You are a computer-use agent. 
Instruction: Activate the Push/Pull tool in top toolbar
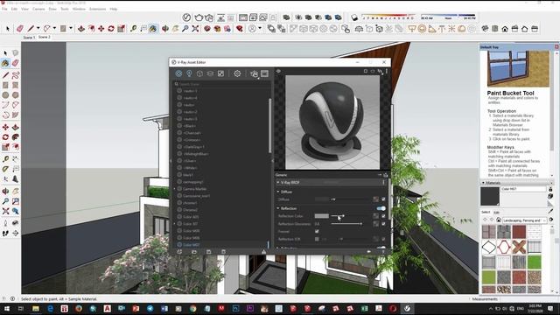point(81,29)
